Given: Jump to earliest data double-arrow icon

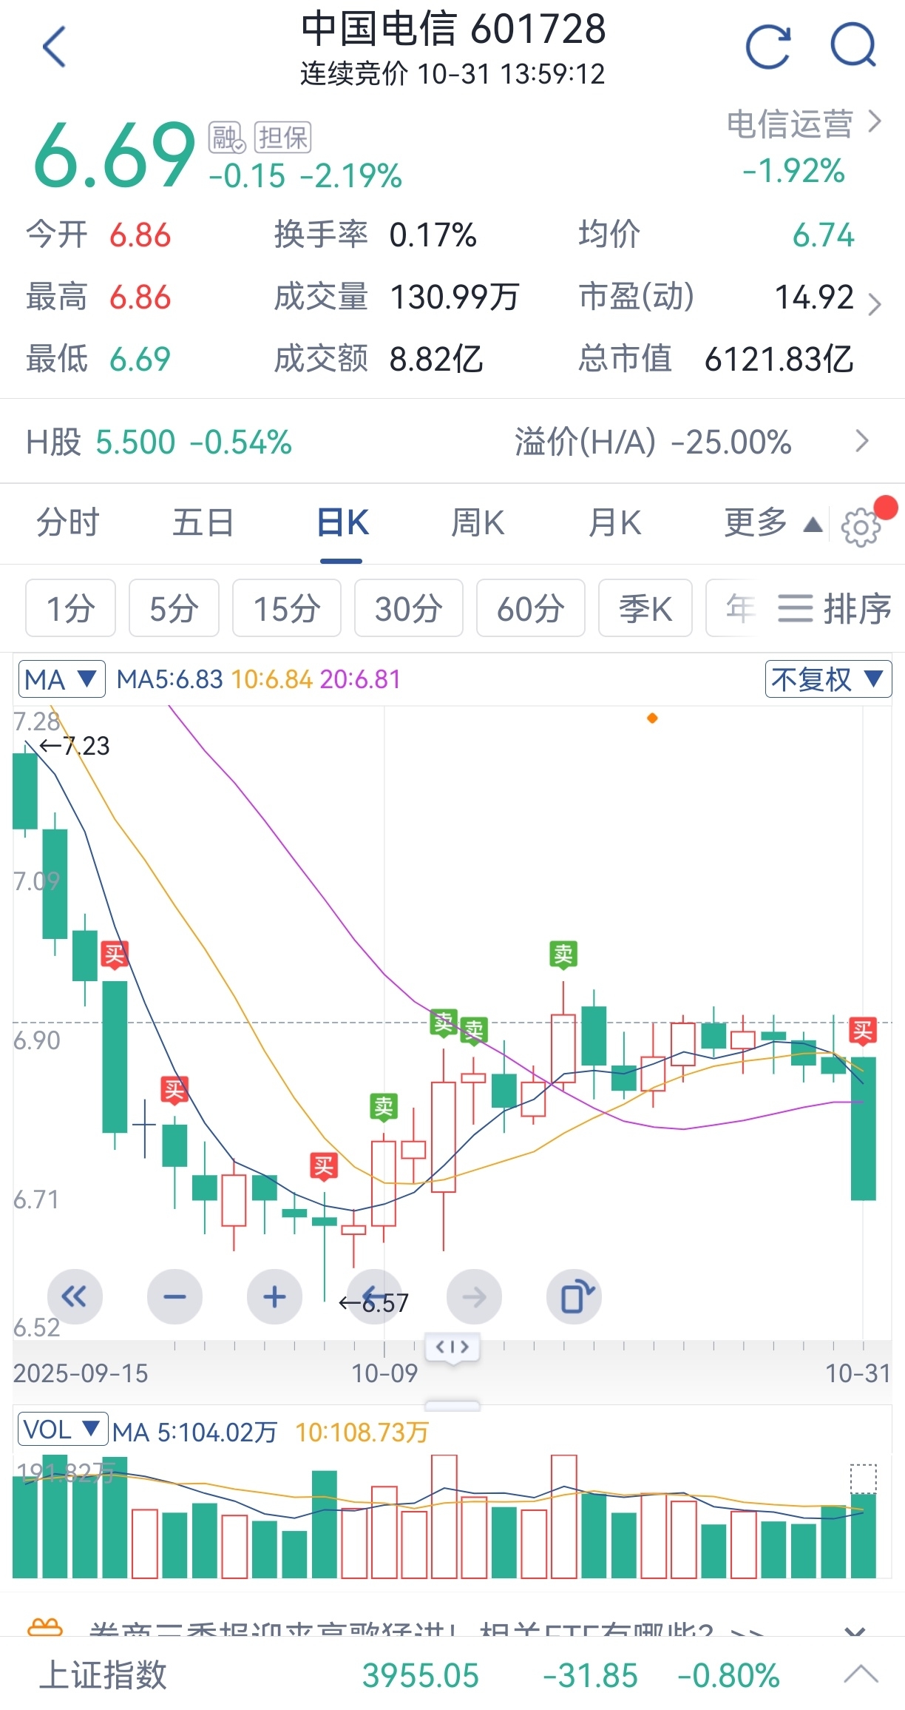Looking at the screenshot, I should (74, 1297).
